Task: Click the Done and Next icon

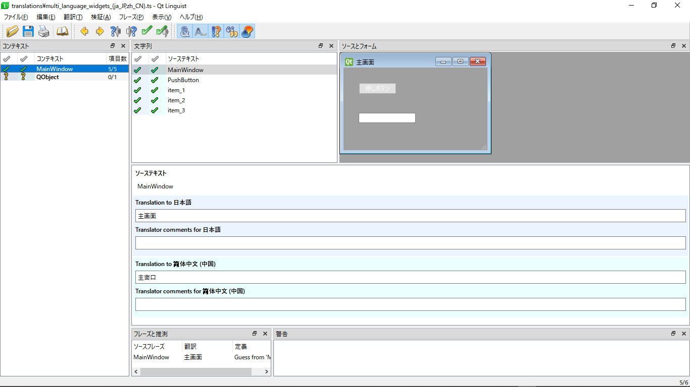Action: [163, 31]
